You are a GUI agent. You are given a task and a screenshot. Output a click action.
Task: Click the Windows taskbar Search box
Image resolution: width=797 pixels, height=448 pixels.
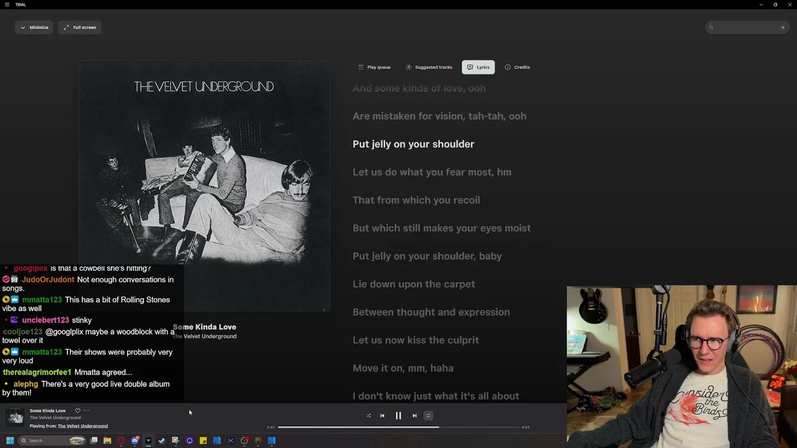(52, 441)
